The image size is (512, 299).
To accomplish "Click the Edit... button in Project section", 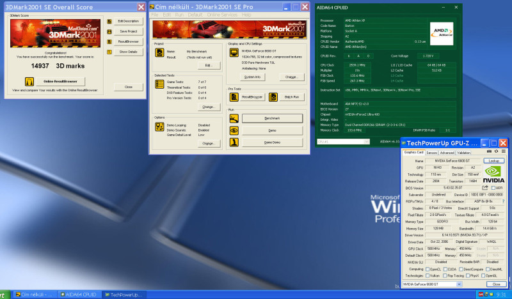I will point(209,65).
